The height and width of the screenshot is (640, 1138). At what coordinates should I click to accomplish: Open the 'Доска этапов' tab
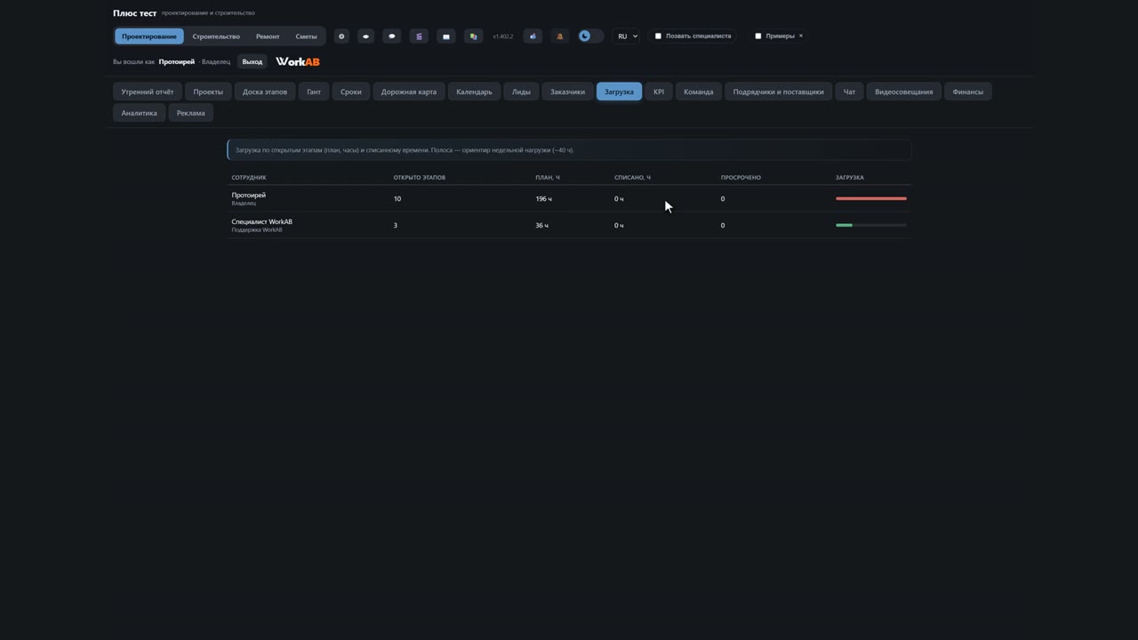265,92
